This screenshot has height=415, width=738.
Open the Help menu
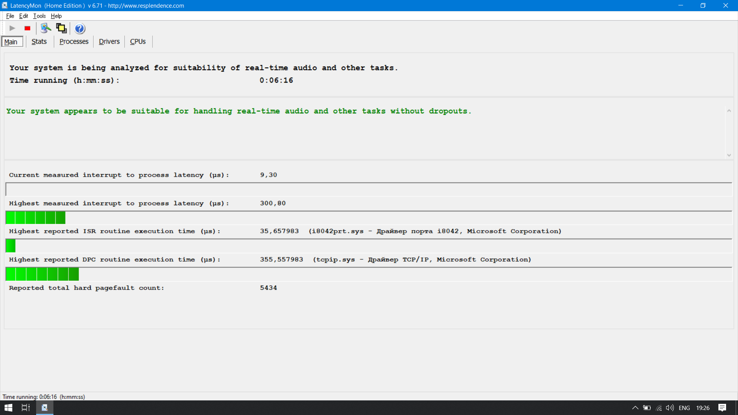click(x=56, y=16)
